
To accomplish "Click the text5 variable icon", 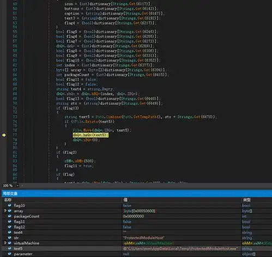I will [x=9, y=248].
